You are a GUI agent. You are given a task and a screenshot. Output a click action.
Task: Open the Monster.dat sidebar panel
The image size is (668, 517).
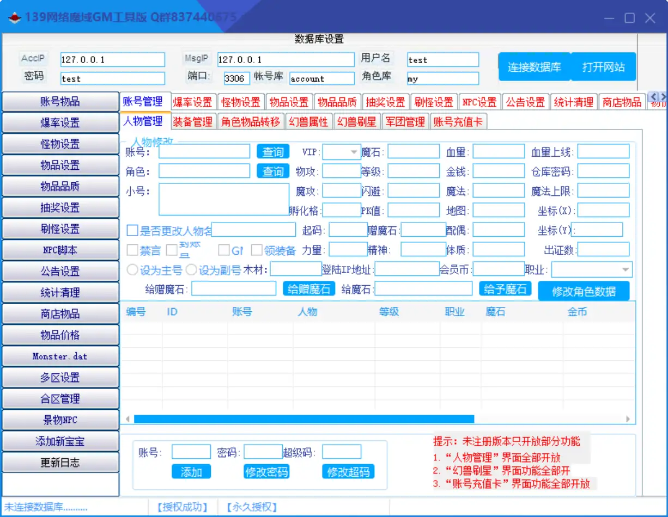coord(60,356)
